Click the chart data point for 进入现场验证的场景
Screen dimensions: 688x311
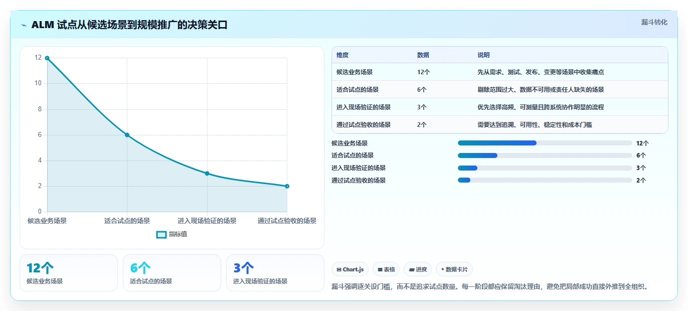207,174
